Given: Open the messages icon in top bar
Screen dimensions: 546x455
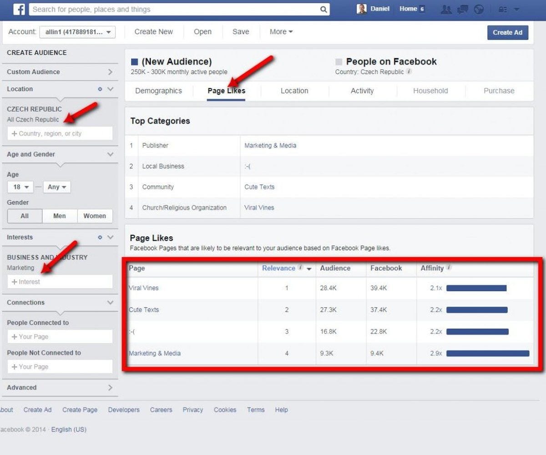Looking at the screenshot, I should pyautogui.click(x=463, y=9).
